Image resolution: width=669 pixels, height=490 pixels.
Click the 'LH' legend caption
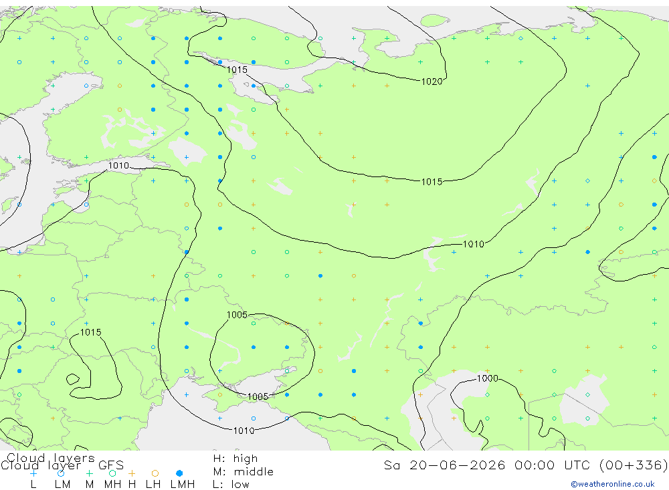tap(153, 485)
